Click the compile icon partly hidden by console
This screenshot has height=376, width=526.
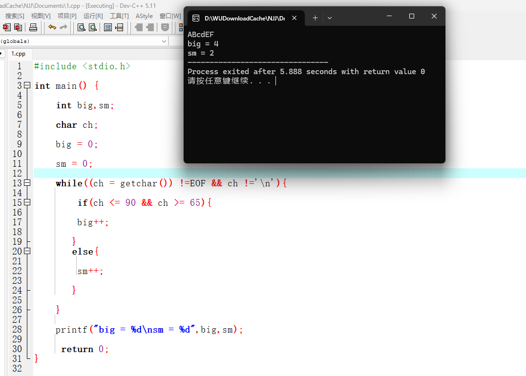click(x=181, y=27)
